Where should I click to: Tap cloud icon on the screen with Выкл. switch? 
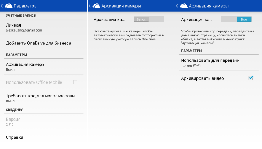point(96,6)
